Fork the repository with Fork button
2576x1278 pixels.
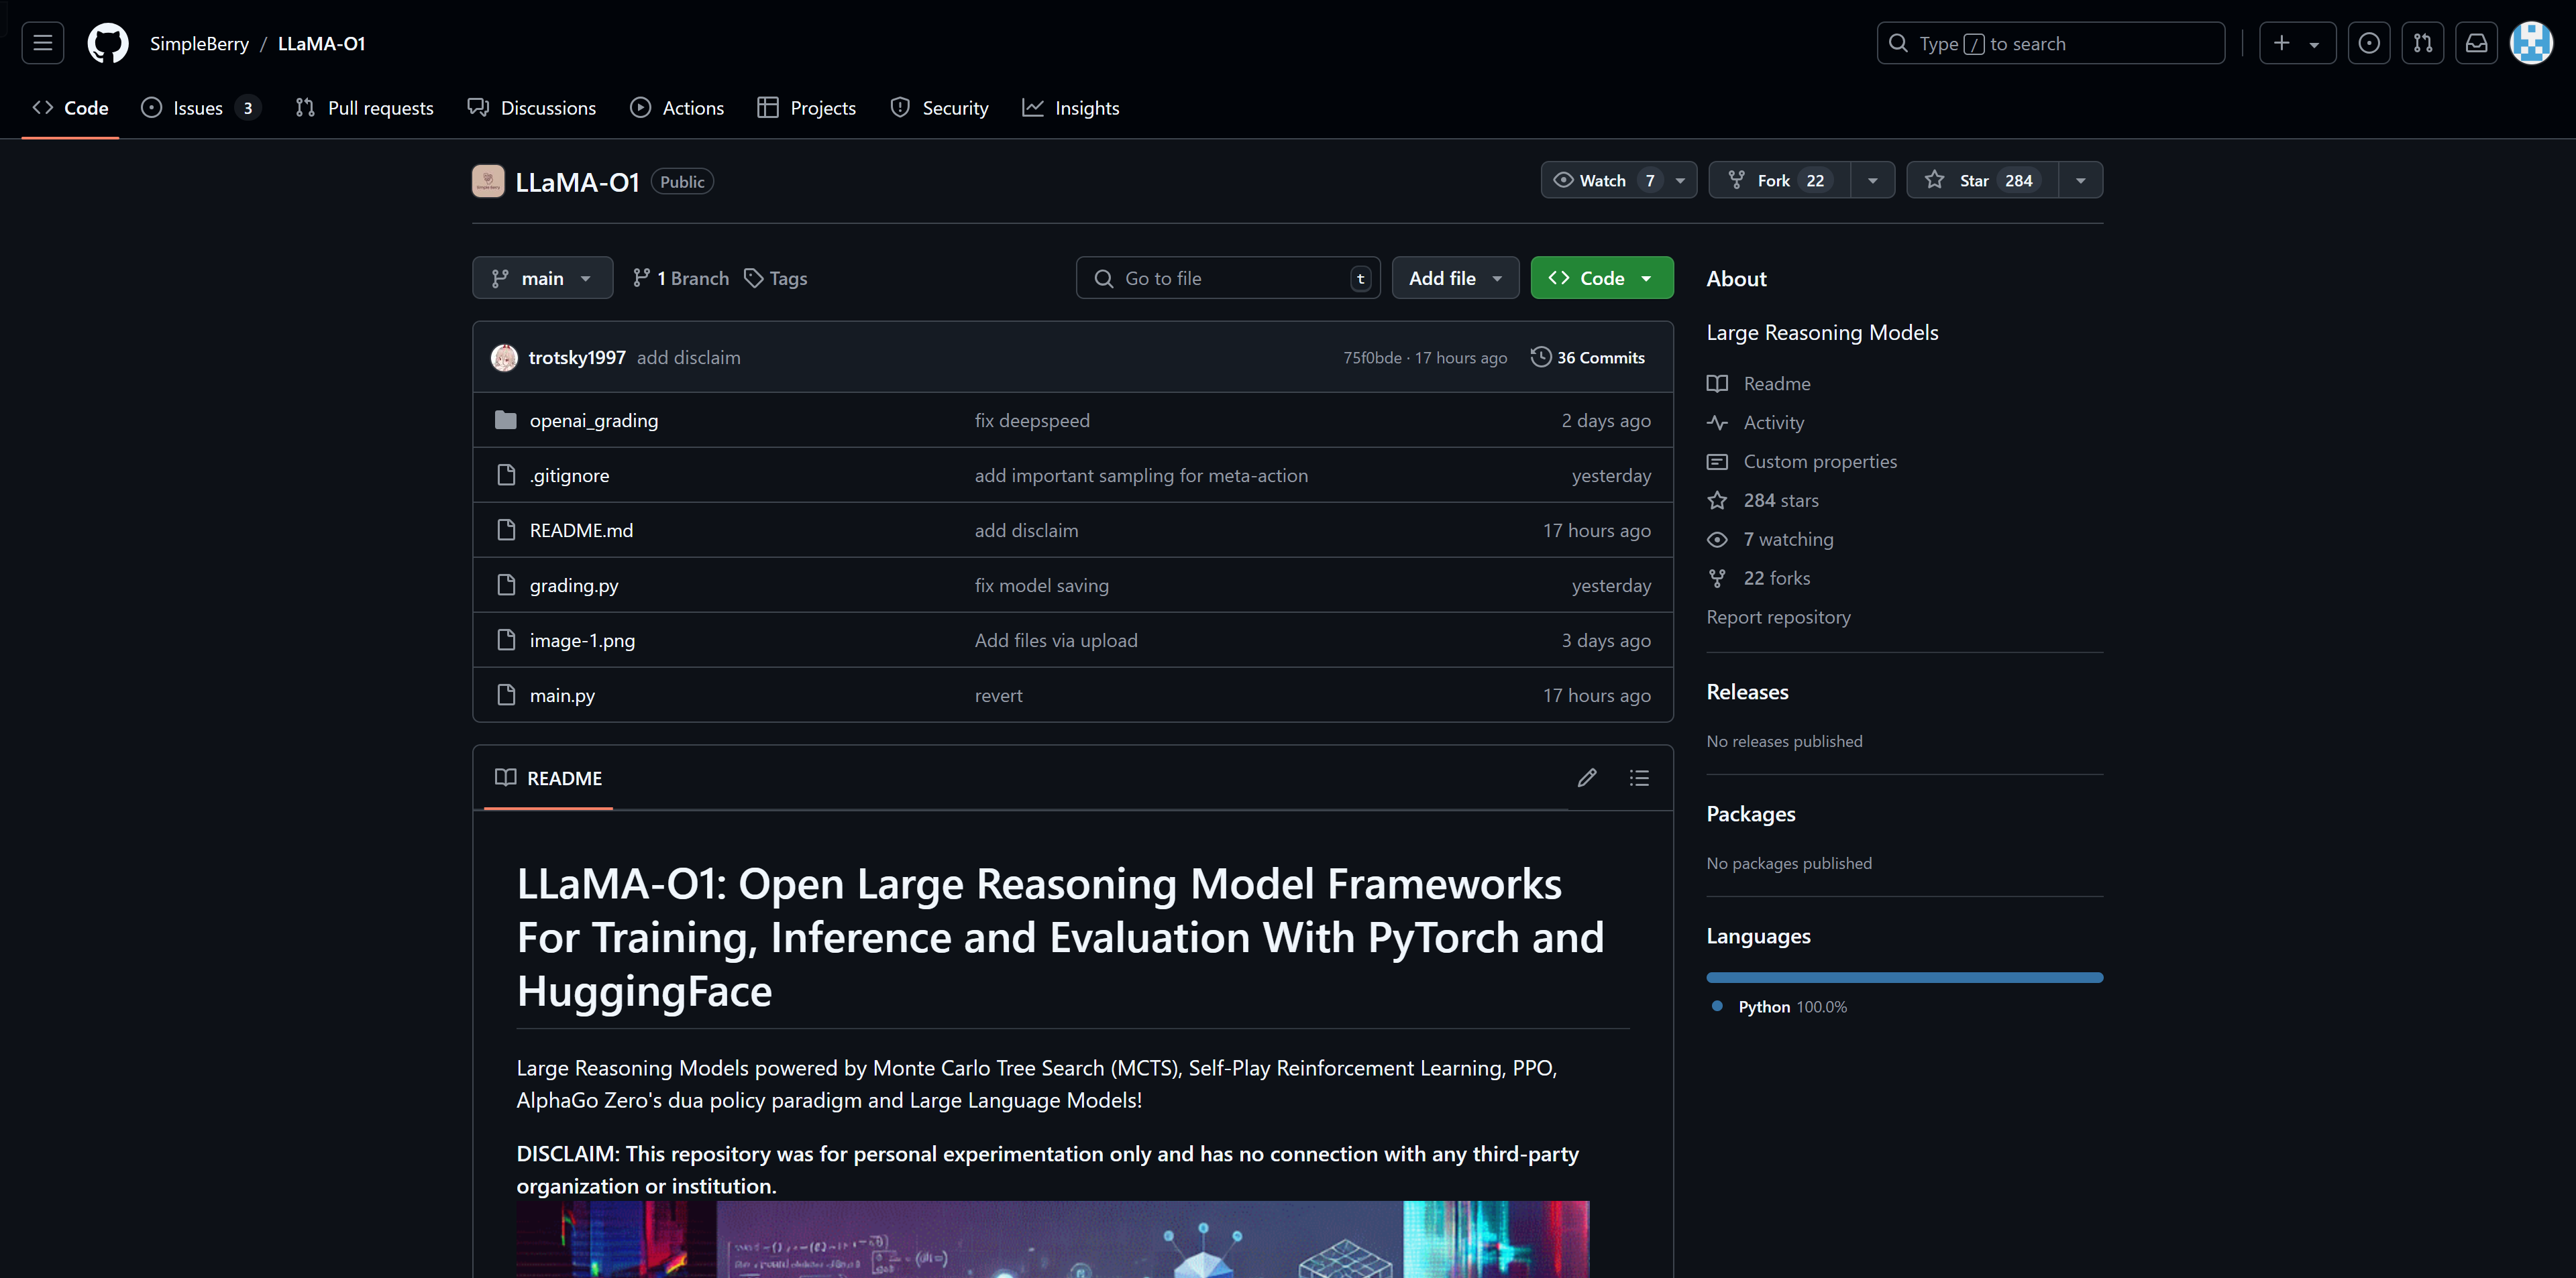[1779, 180]
